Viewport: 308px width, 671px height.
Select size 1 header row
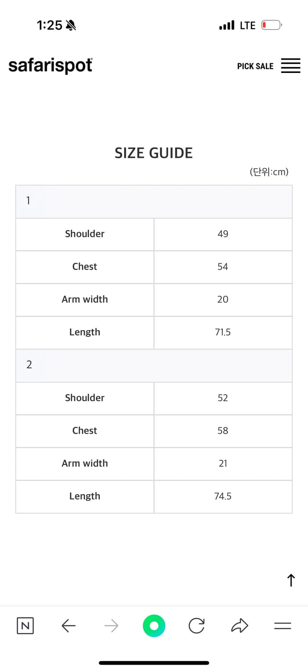pyautogui.click(x=154, y=202)
